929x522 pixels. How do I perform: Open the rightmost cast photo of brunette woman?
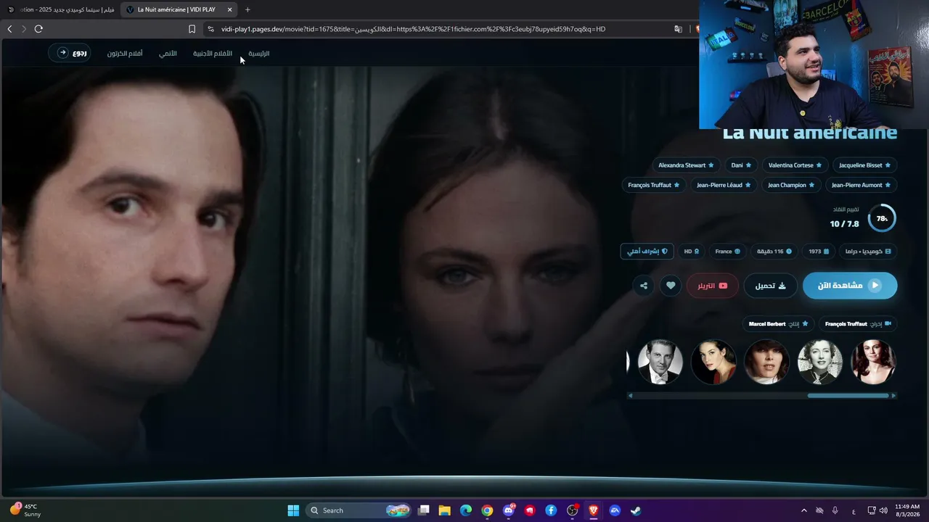point(874,361)
